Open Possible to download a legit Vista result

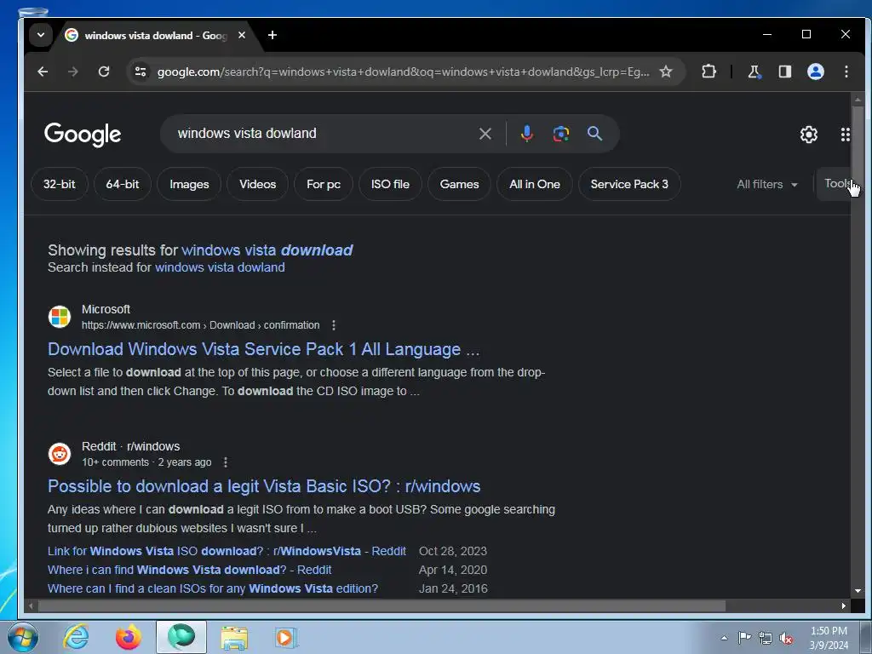(x=264, y=486)
